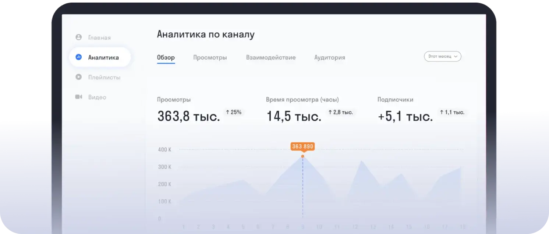Click the ↑ 25% growth badge
549x234 pixels.
[x=234, y=112]
